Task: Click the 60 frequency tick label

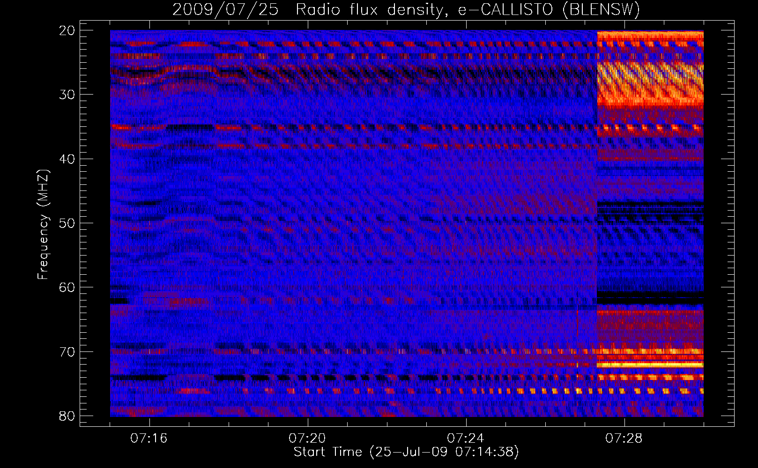Action: pos(67,287)
